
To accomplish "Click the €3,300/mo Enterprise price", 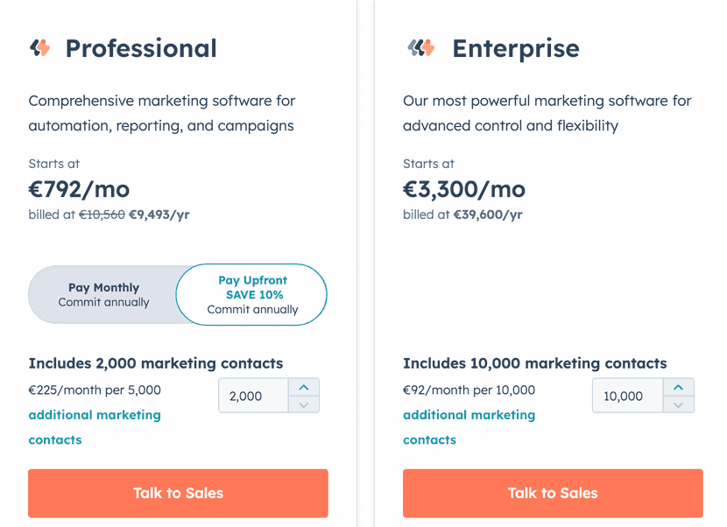I will pyautogui.click(x=463, y=189).
